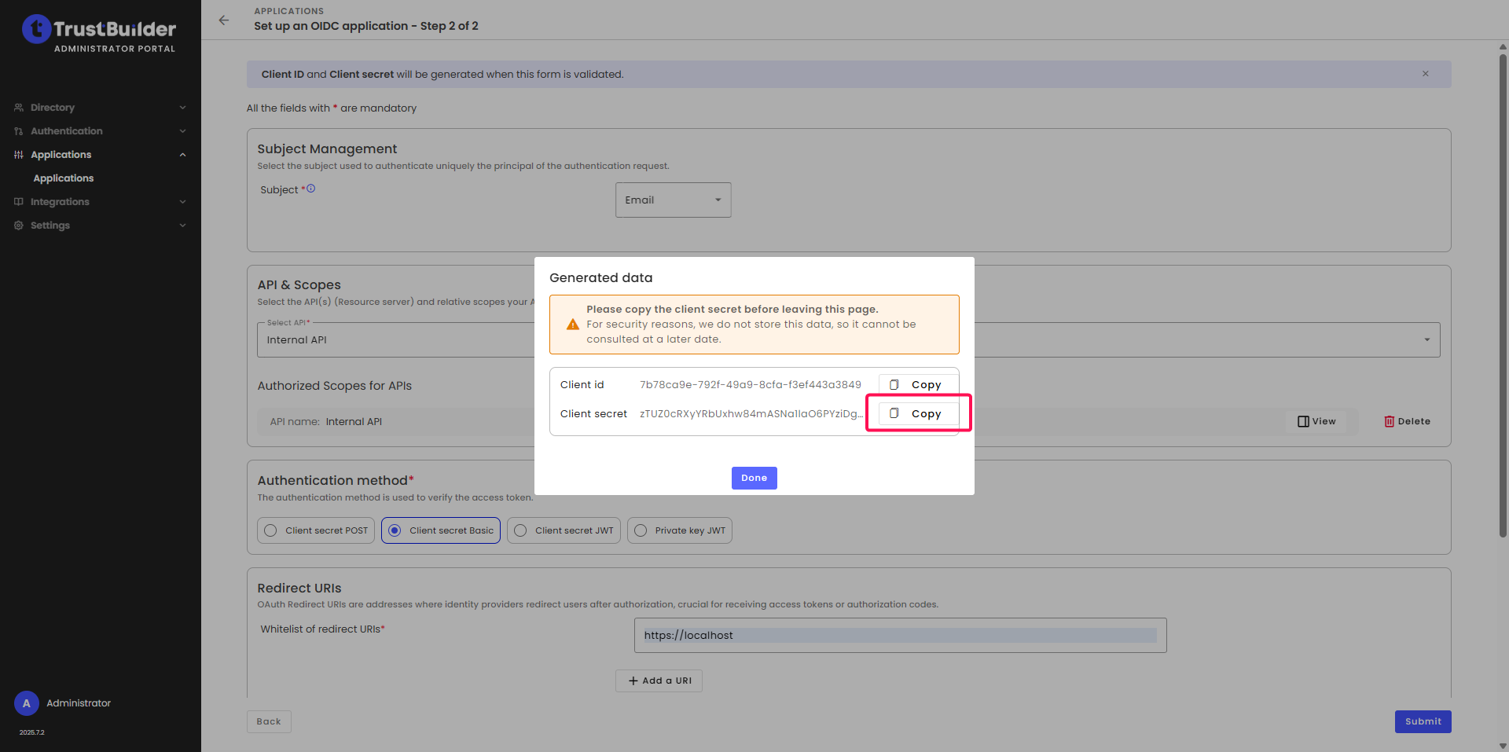Copy the Client id value
The width and height of the screenshot is (1509, 752).
coord(917,385)
